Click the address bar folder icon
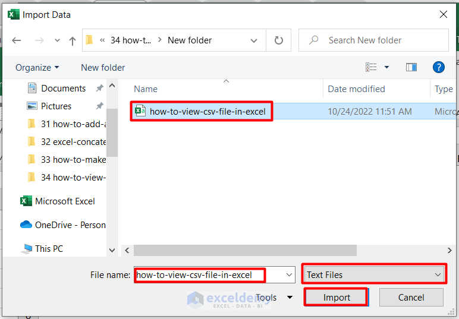The height and width of the screenshot is (319, 459). pyautogui.click(x=89, y=40)
